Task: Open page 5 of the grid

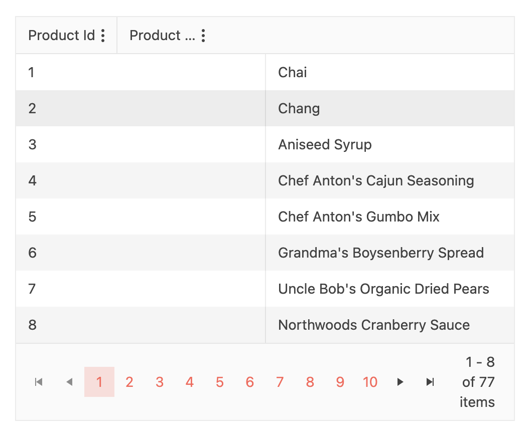Action: point(220,382)
